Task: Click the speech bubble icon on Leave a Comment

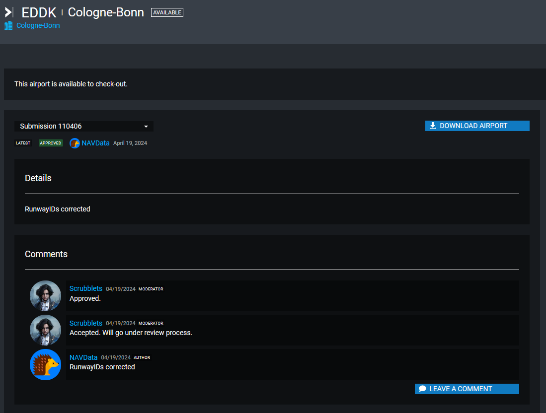Action: click(x=422, y=389)
